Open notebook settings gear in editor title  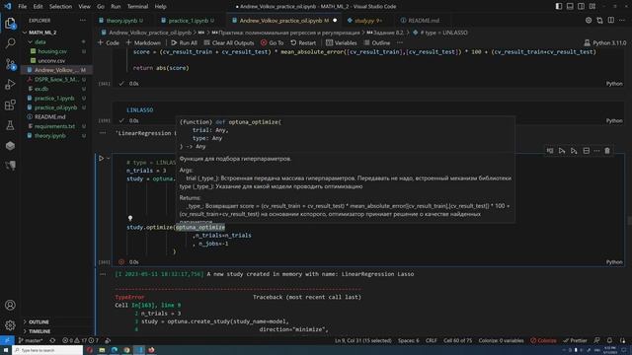point(589,20)
